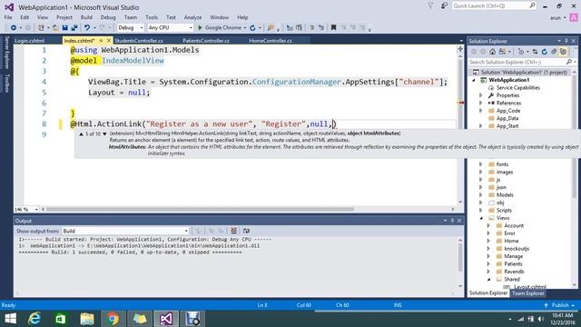The height and width of the screenshot is (327, 581).
Task: Click the editor horizontal scrollbar
Action: tap(200, 209)
